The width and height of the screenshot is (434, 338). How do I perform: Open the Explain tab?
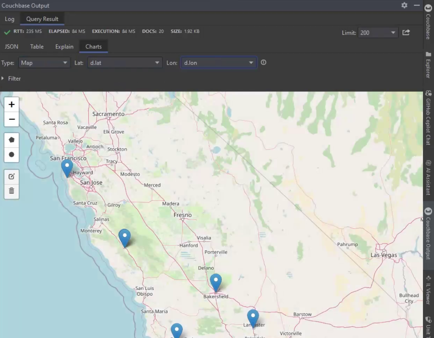65,47
